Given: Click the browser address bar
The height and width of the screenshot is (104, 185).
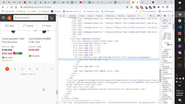Looking at the screenshot, I should click(73, 7).
